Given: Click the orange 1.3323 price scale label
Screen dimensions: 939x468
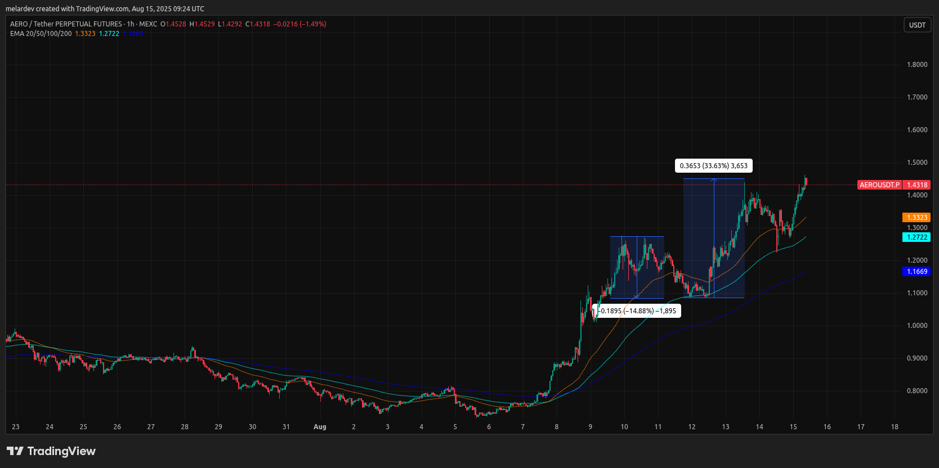Looking at the screenshot, I should 916,218.
